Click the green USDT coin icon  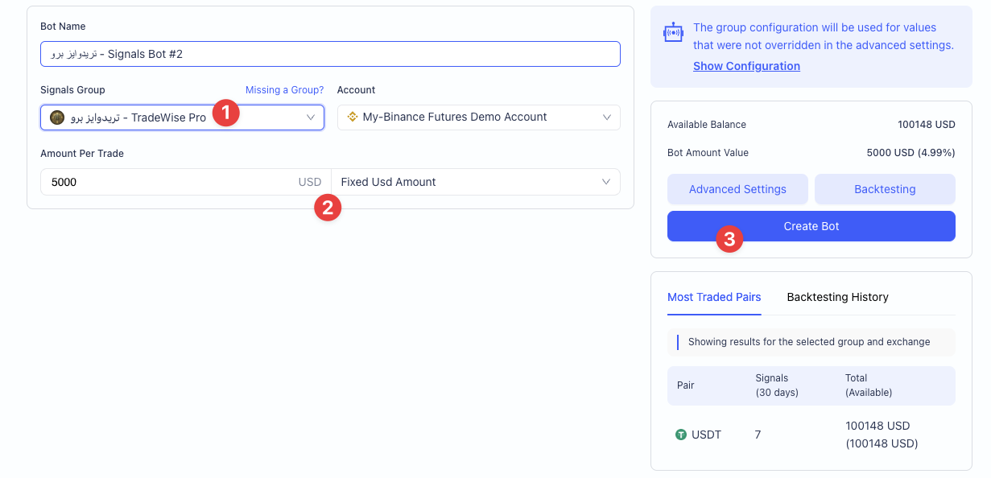coord(681,435)
